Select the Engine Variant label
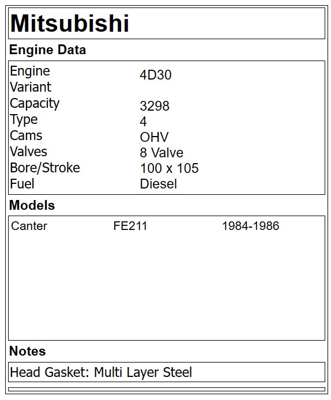This screenshot has height=400, width=331. click(x=31, y=79)
